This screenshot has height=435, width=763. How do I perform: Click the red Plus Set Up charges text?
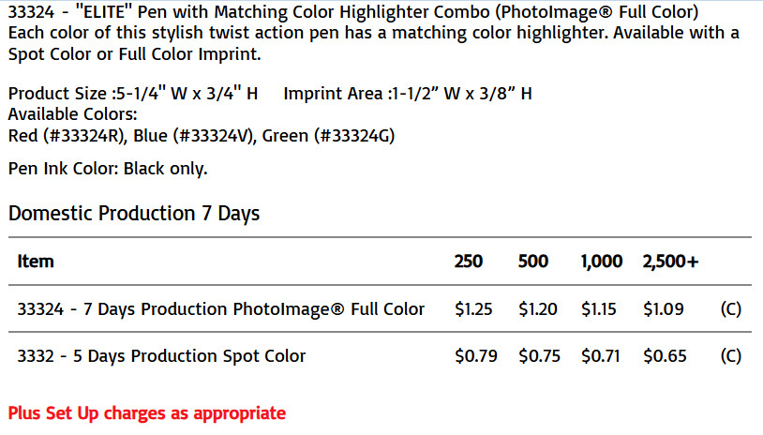[147, 413]
